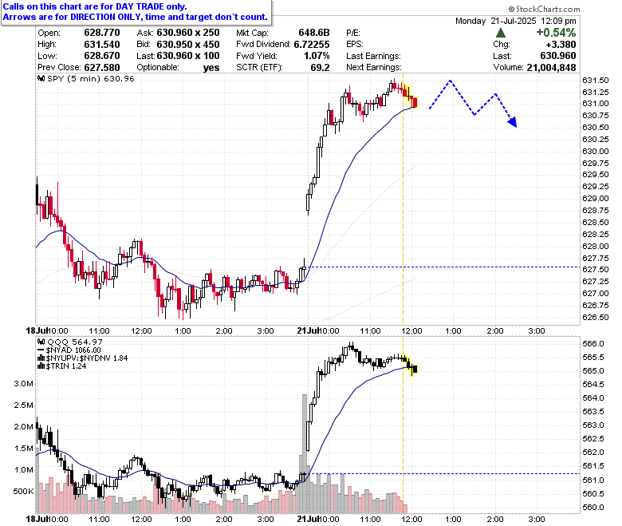
Task: Click the yellow-highlighted latest QQQ candle
Action: point(414,370)
